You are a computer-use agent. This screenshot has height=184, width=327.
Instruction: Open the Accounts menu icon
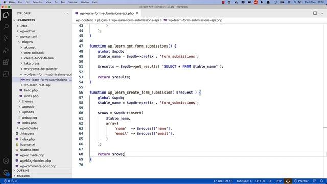coord(6,161)
